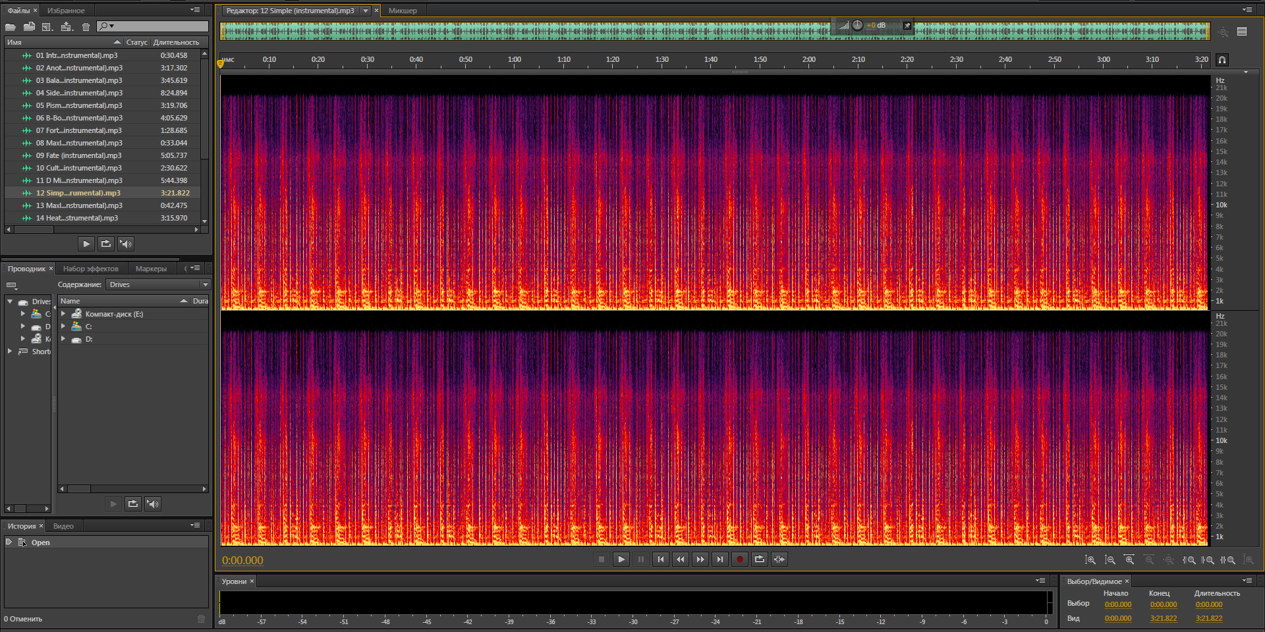Open the Media Browser drive shortcuts dropdown
Screen dimensions: 1265x632
point(11,285)
